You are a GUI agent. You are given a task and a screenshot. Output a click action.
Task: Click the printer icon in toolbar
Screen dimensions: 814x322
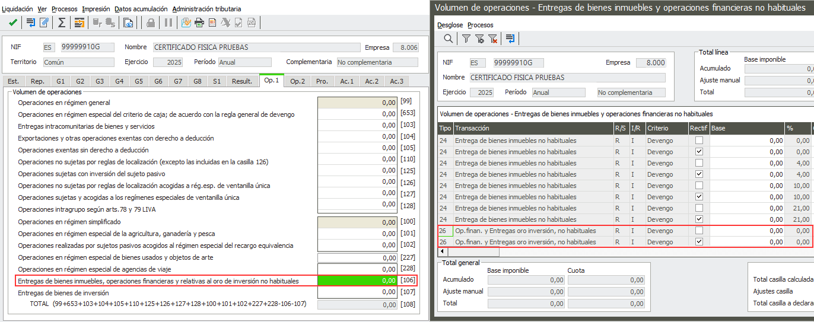[199, 23]
